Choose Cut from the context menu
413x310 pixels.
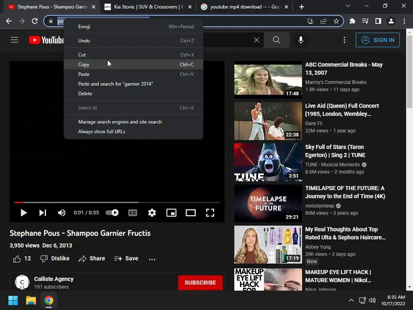133,55
